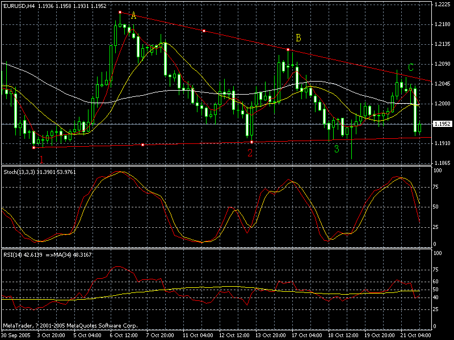454x340 pixels.
Task: Click the green marker 1 below the lows
Action: pos(40,159)
